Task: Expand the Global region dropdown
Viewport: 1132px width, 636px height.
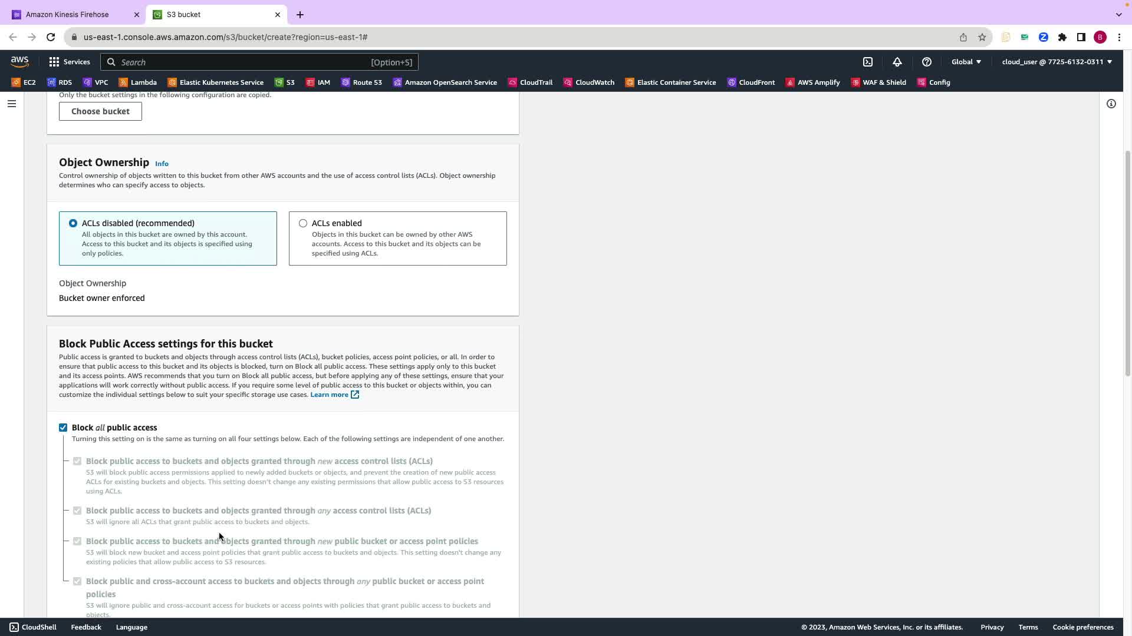Action: tap(966, 62)
